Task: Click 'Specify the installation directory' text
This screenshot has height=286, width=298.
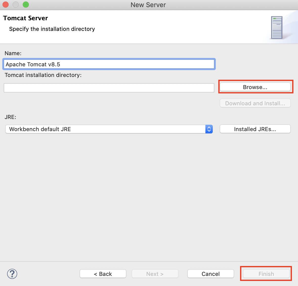Action: click(x=52, y=29)
